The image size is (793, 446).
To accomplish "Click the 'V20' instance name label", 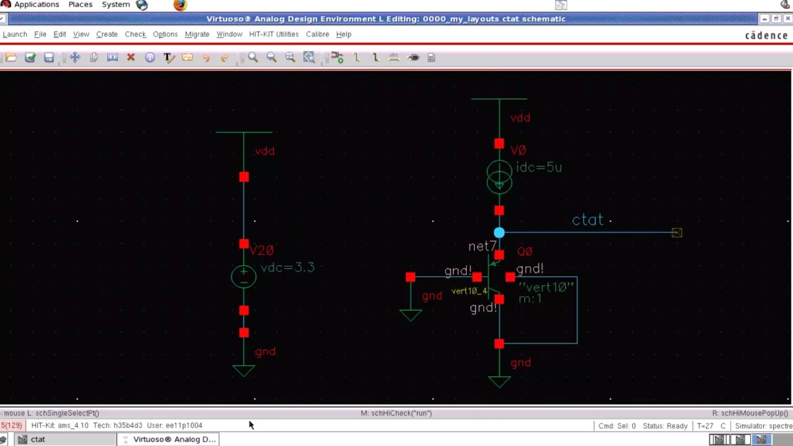I will (x=262, y=250).
